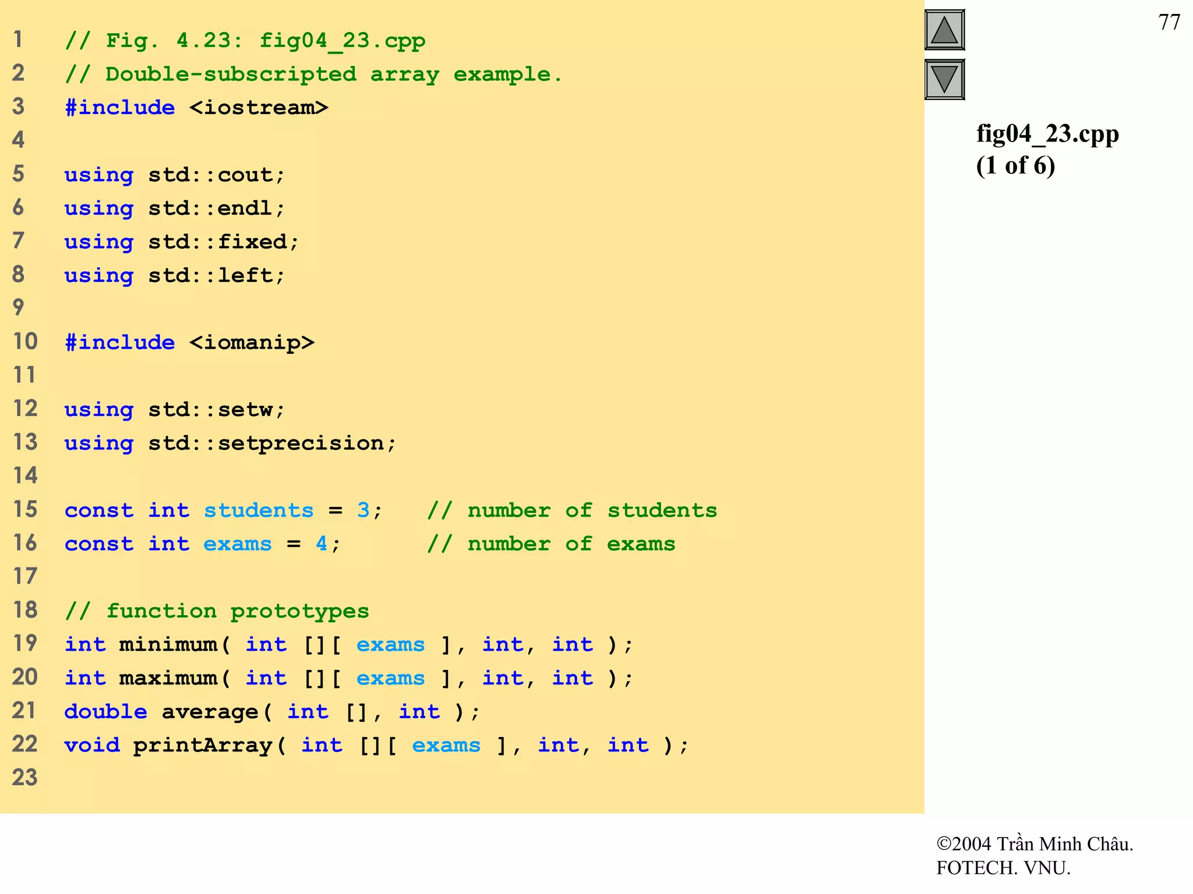This screenshot has width=1193, height=894.
Task: Click the 'using std::left;' statement
Action: pos(175,275)
